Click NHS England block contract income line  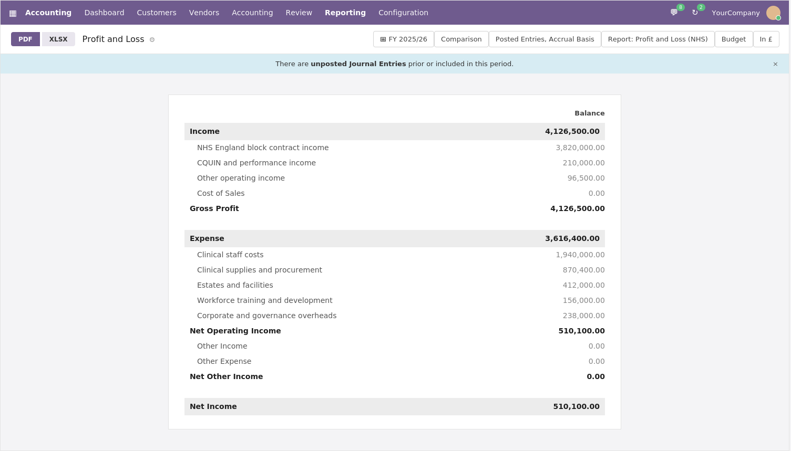tap(395, 148)
